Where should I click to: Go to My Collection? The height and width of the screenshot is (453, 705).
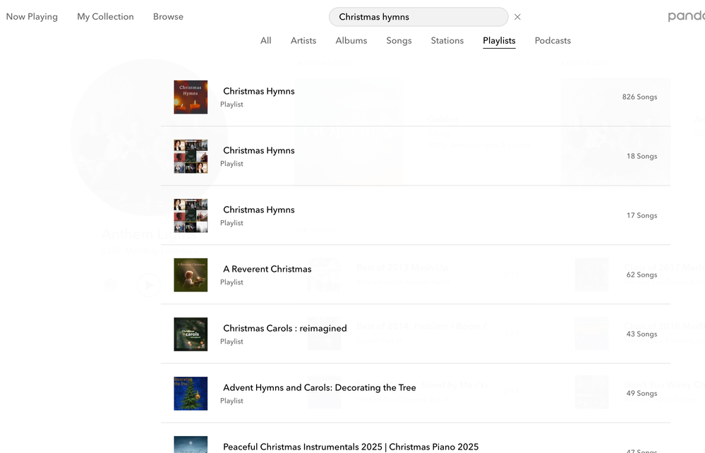pos(105,16)
